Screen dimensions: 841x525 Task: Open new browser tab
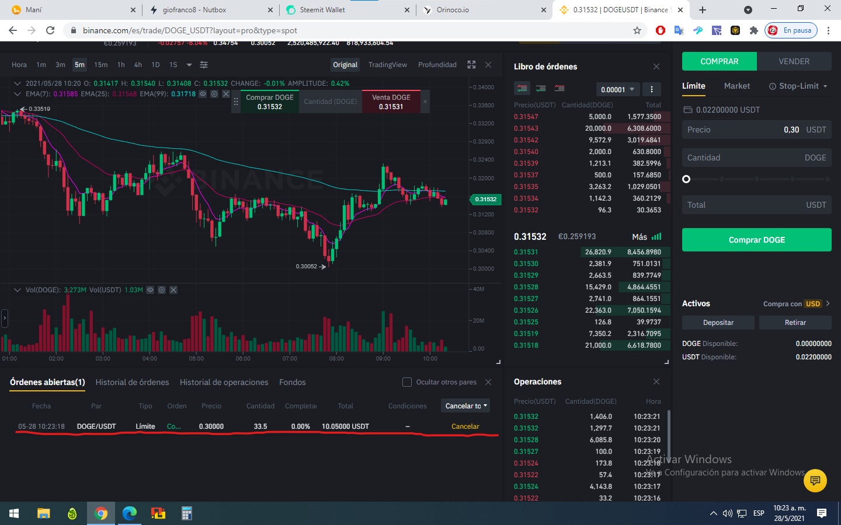pyautogui.click(x=703, y=10)
